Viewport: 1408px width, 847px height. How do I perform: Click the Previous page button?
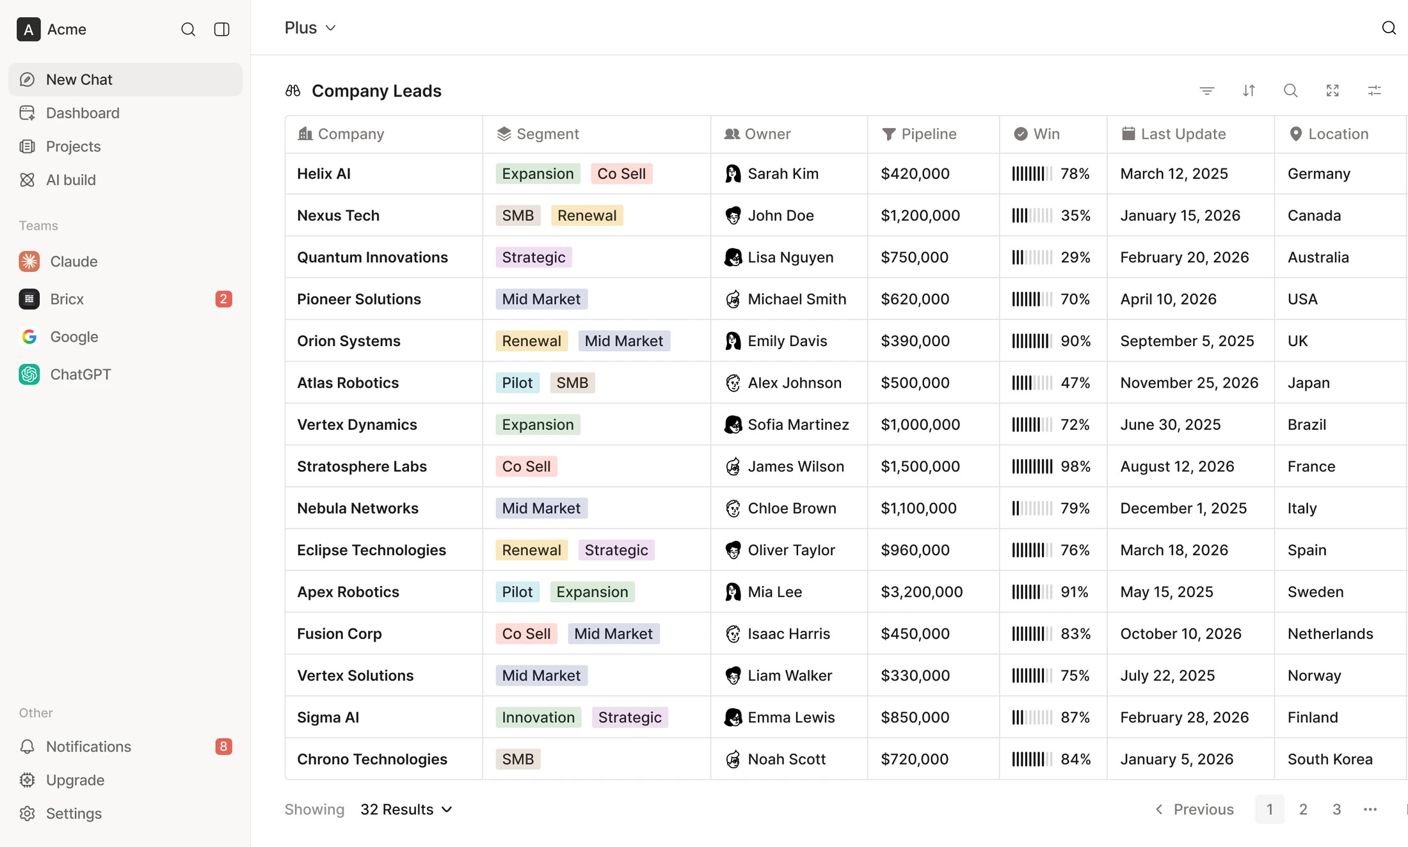(x=1194, y=809)
